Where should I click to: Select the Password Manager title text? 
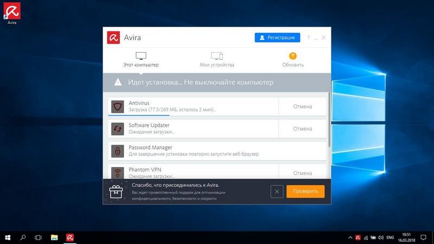pos(150,147)
